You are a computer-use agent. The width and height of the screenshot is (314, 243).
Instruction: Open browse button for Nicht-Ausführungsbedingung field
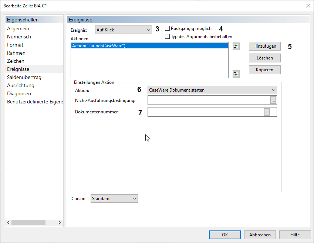273,100
